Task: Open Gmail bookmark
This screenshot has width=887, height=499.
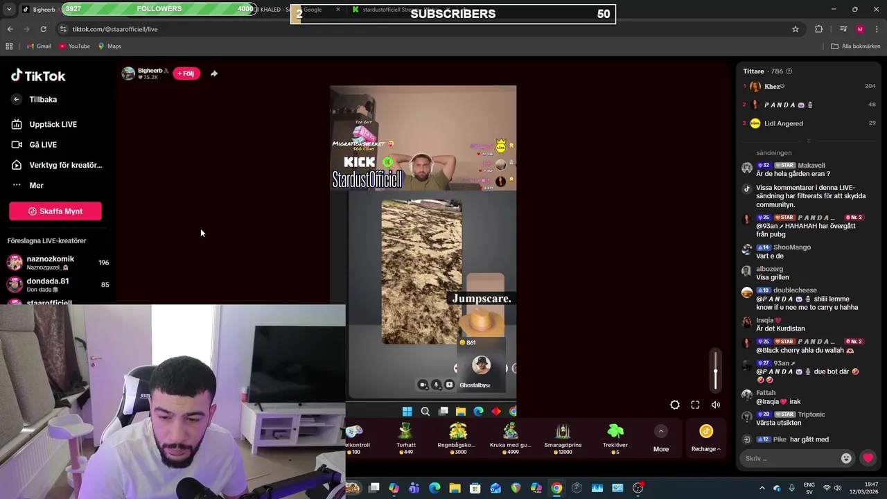Action: (x=39, y=46)
